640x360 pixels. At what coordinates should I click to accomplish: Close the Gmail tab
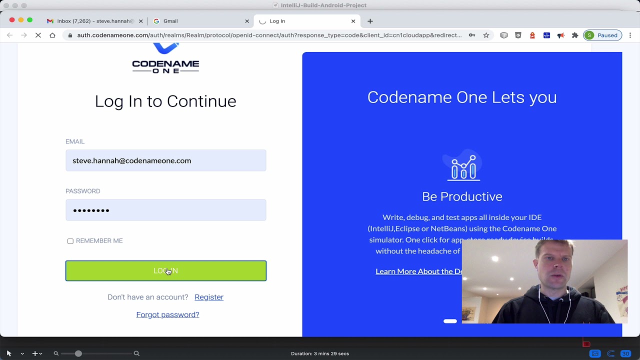pos(247,21)
